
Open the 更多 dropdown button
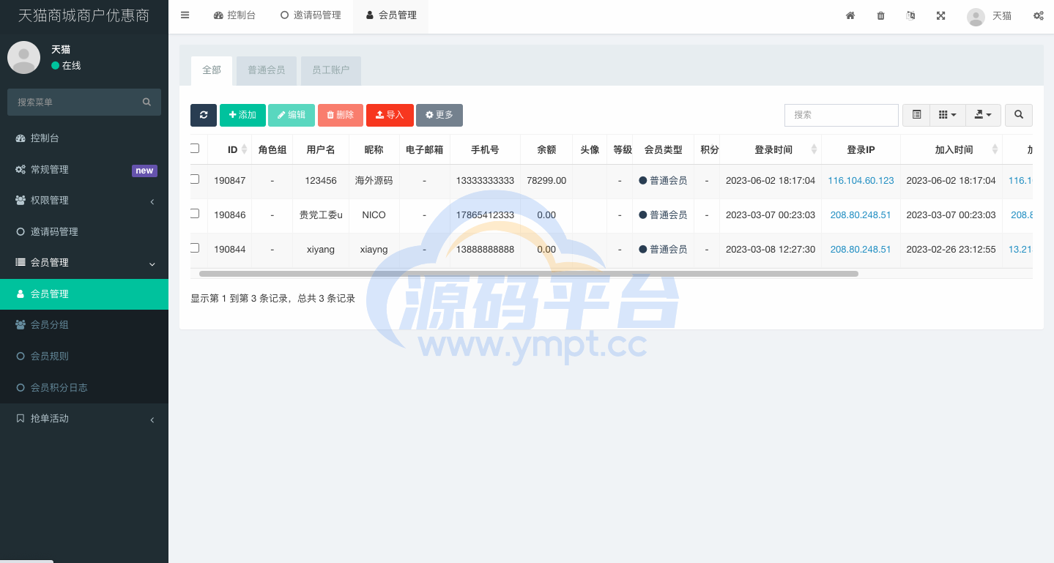(439, 115)
